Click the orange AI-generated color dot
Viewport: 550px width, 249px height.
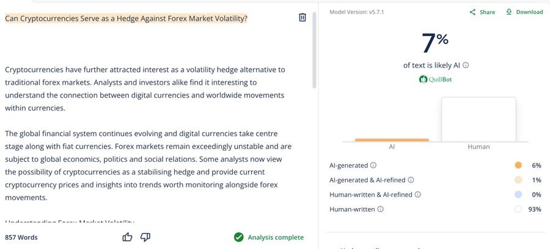tap(518, 165)
